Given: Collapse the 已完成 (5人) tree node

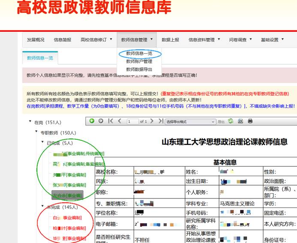Looking at the screenshot, I should [42, 143].
